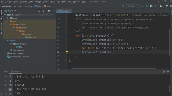Select Main.class in project tree

(x=31, y=37)
